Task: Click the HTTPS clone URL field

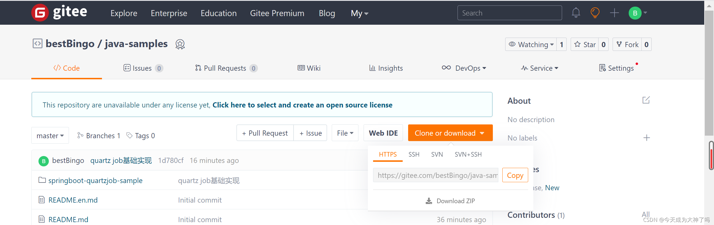Action: click(436, 175)
